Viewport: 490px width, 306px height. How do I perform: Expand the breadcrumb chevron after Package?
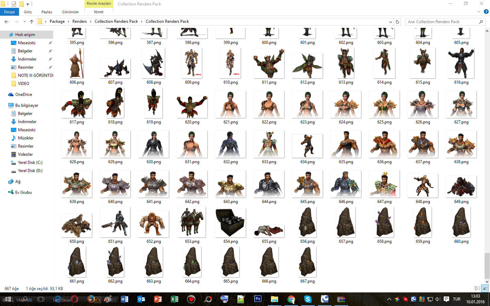pyautogui.click(x=68, y=21)
